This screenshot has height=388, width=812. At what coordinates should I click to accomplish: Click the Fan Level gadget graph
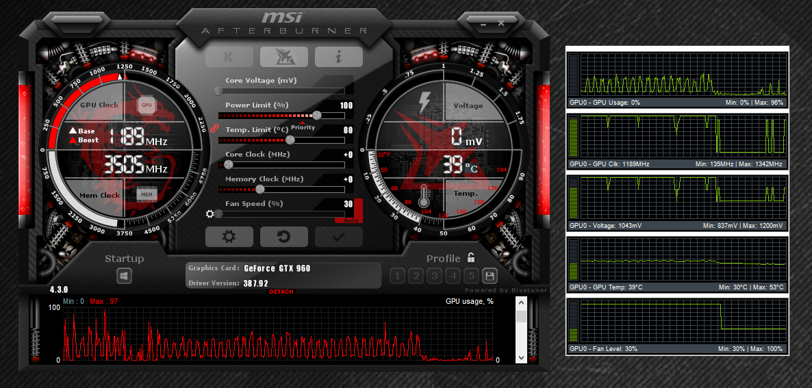683,321
